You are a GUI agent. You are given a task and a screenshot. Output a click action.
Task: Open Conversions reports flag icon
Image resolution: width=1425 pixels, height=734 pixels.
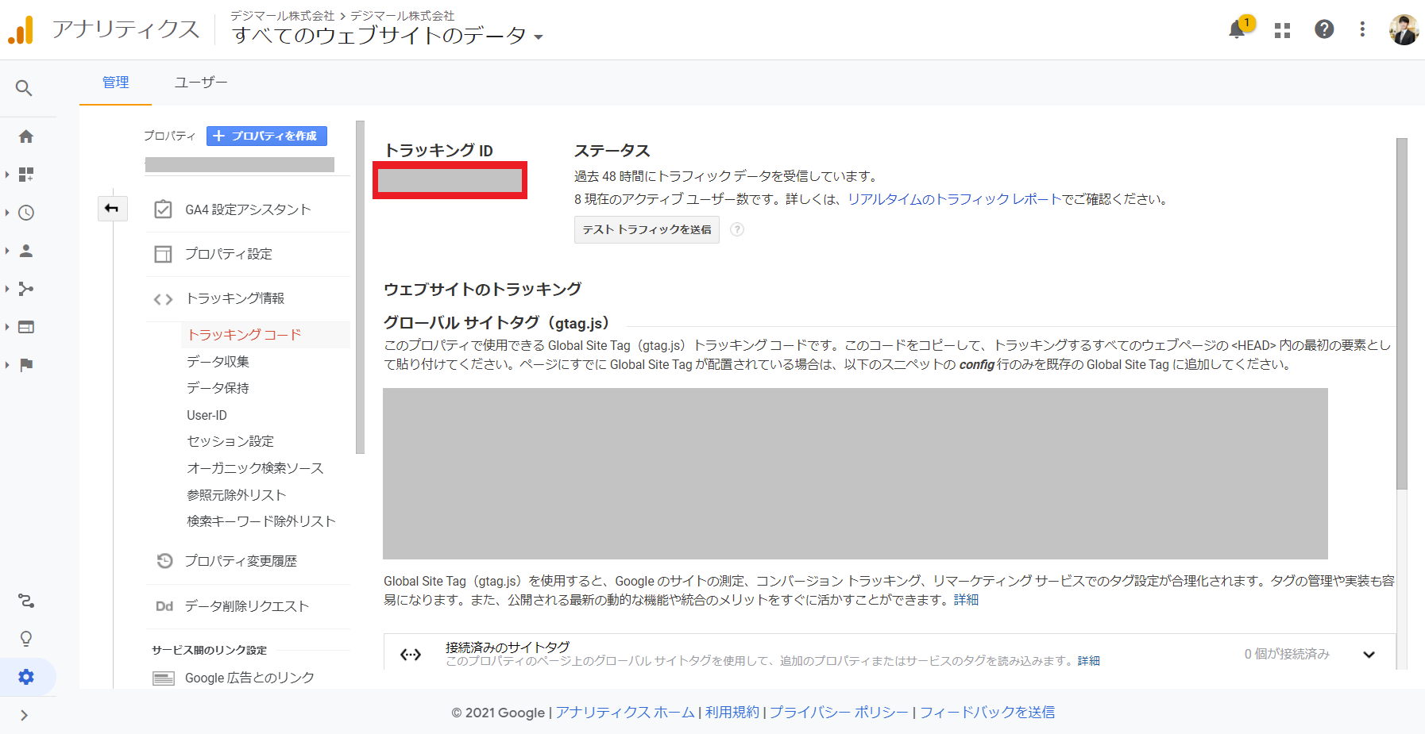click(x=26, y=365)
